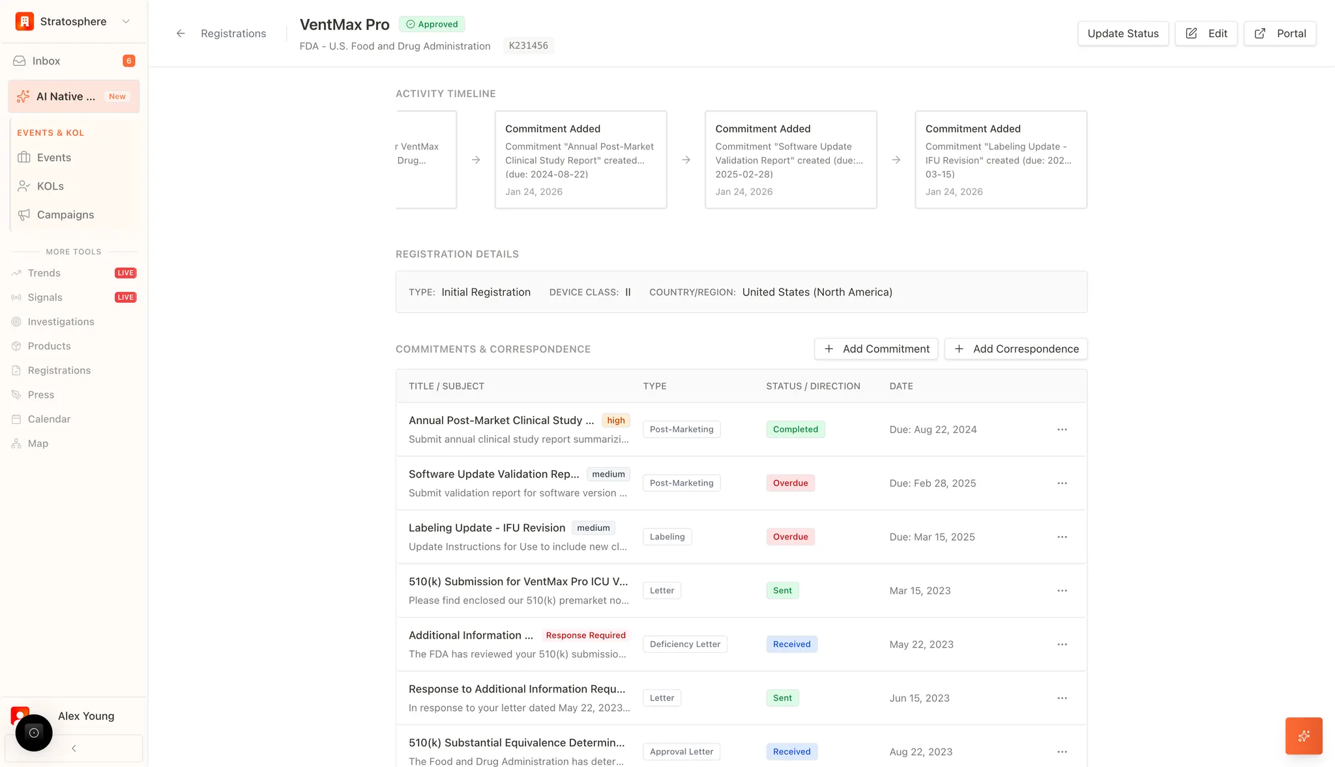Click the Alex Young profile avatar
The width and height of the screenshot is (1335, 767).
click(x=20, y=715)
